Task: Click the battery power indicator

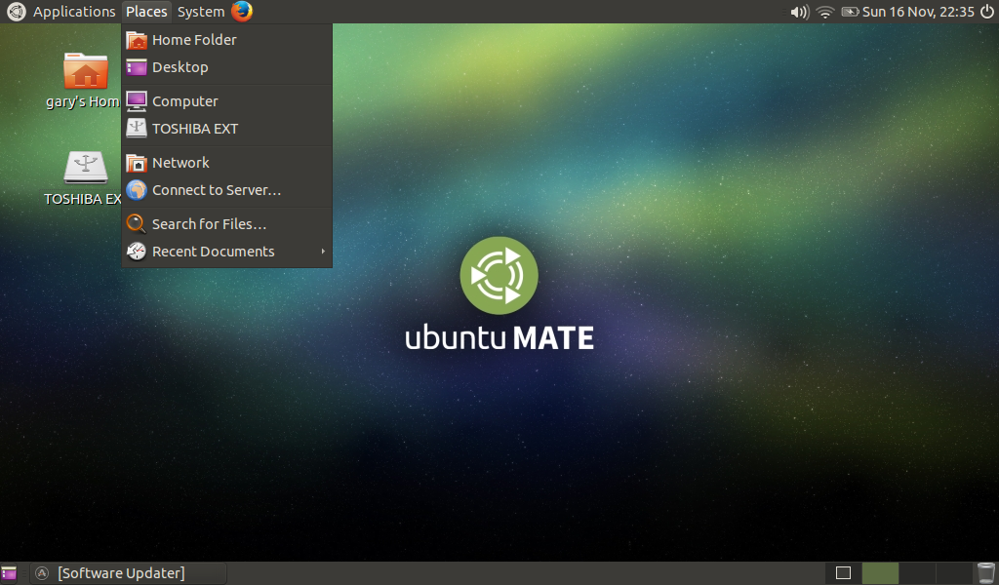Action: pos(850,12)
